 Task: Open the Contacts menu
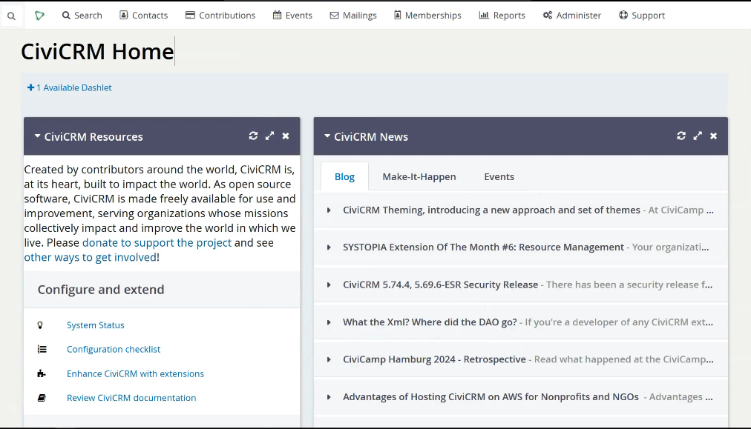pyautogui.click(x=144, y=16)
